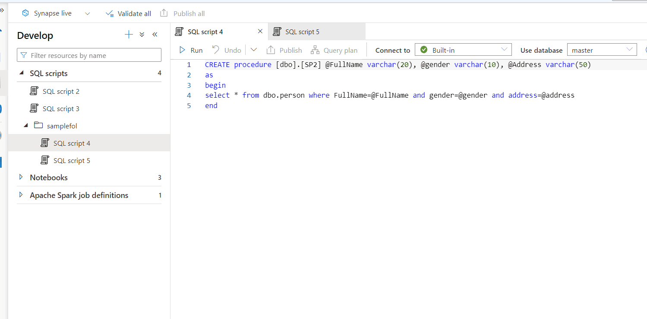Select the samplefol folder icon
647x319 pixels.
pos(38,125)
